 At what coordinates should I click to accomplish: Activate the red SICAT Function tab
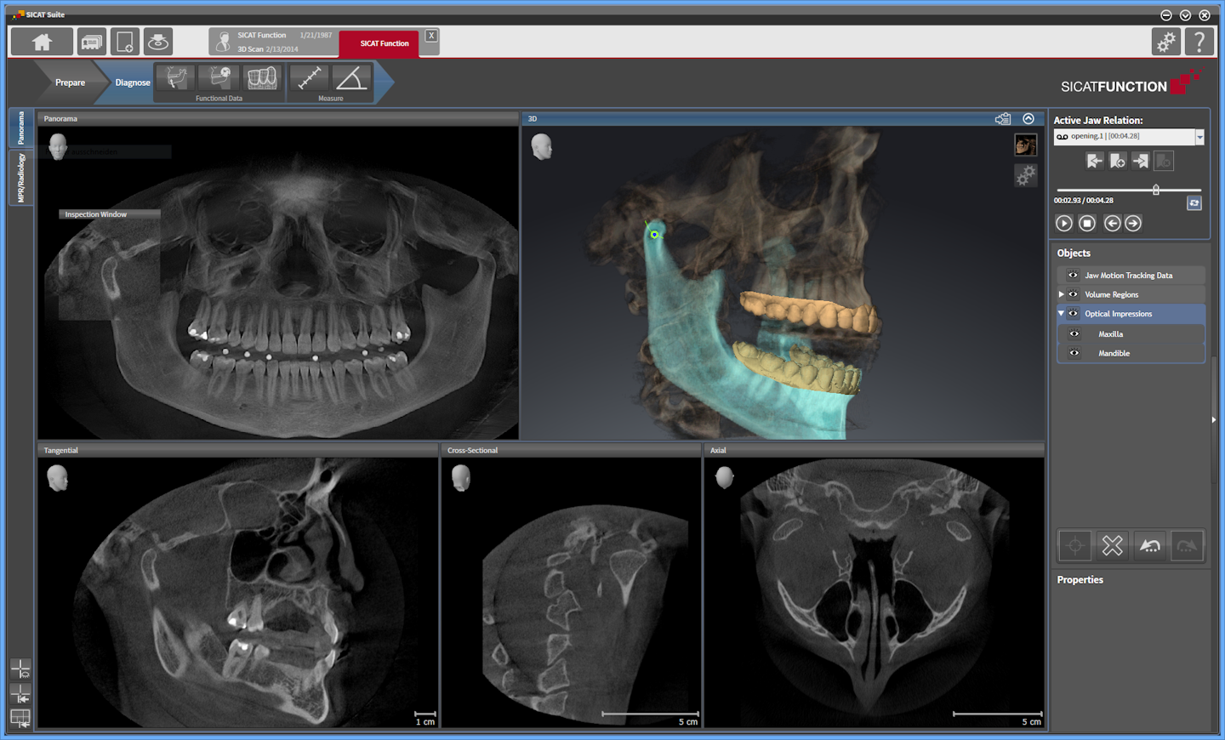point(379,43)
